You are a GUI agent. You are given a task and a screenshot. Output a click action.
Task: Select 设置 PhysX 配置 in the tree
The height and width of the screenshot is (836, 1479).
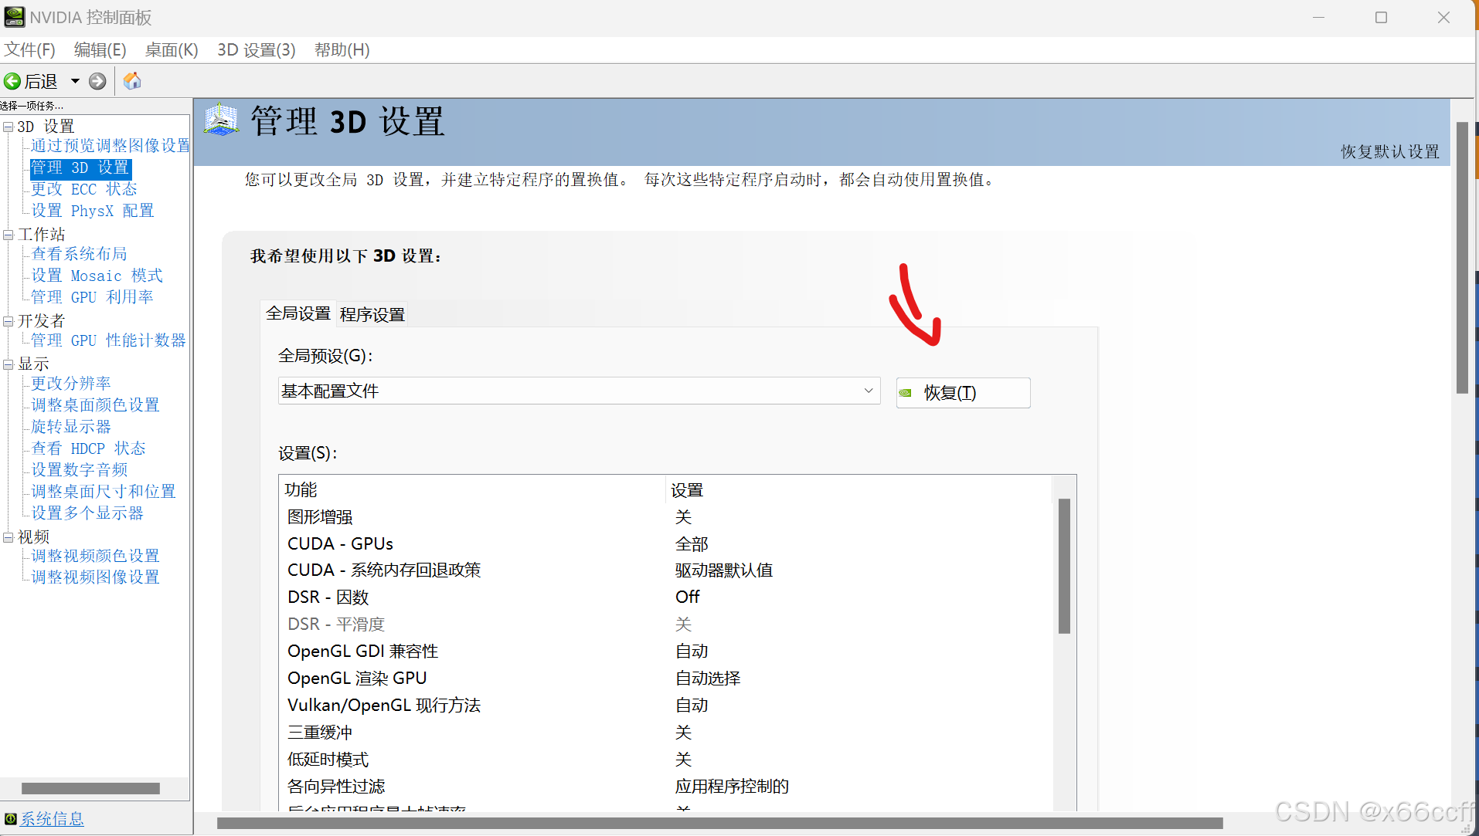[93, 211]
